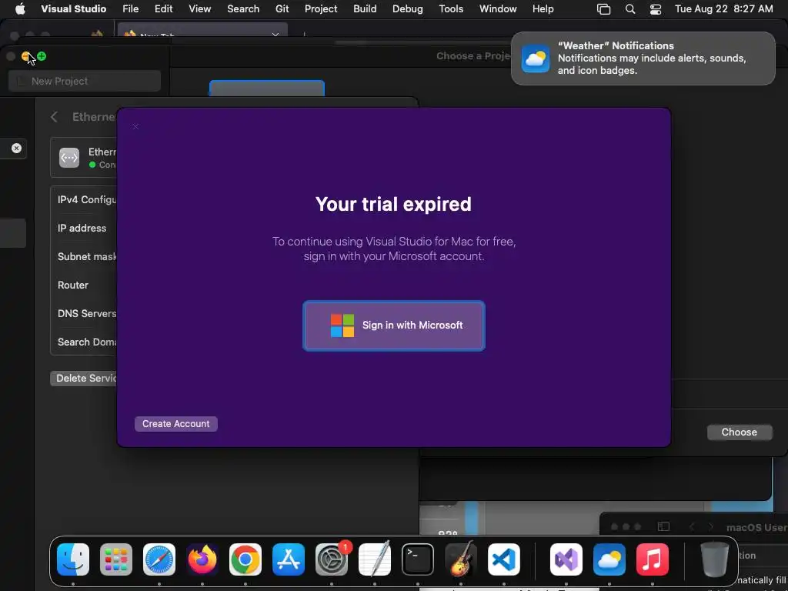This screenshot has height=591, width=788.
Task: Open Firefox from the Dock
Action: point(202,559)
